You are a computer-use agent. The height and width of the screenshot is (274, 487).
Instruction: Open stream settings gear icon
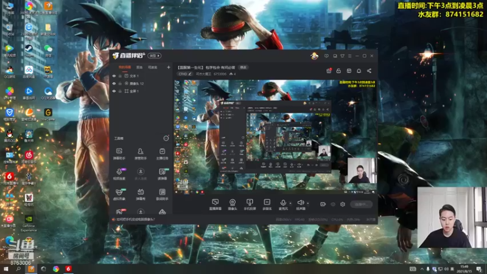click(x=343, y=204)
